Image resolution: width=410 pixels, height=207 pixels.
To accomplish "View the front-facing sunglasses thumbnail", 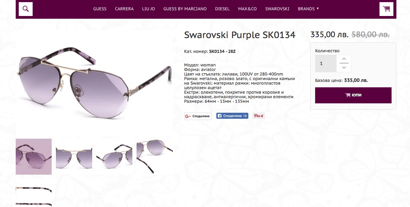I will (74, 157).
